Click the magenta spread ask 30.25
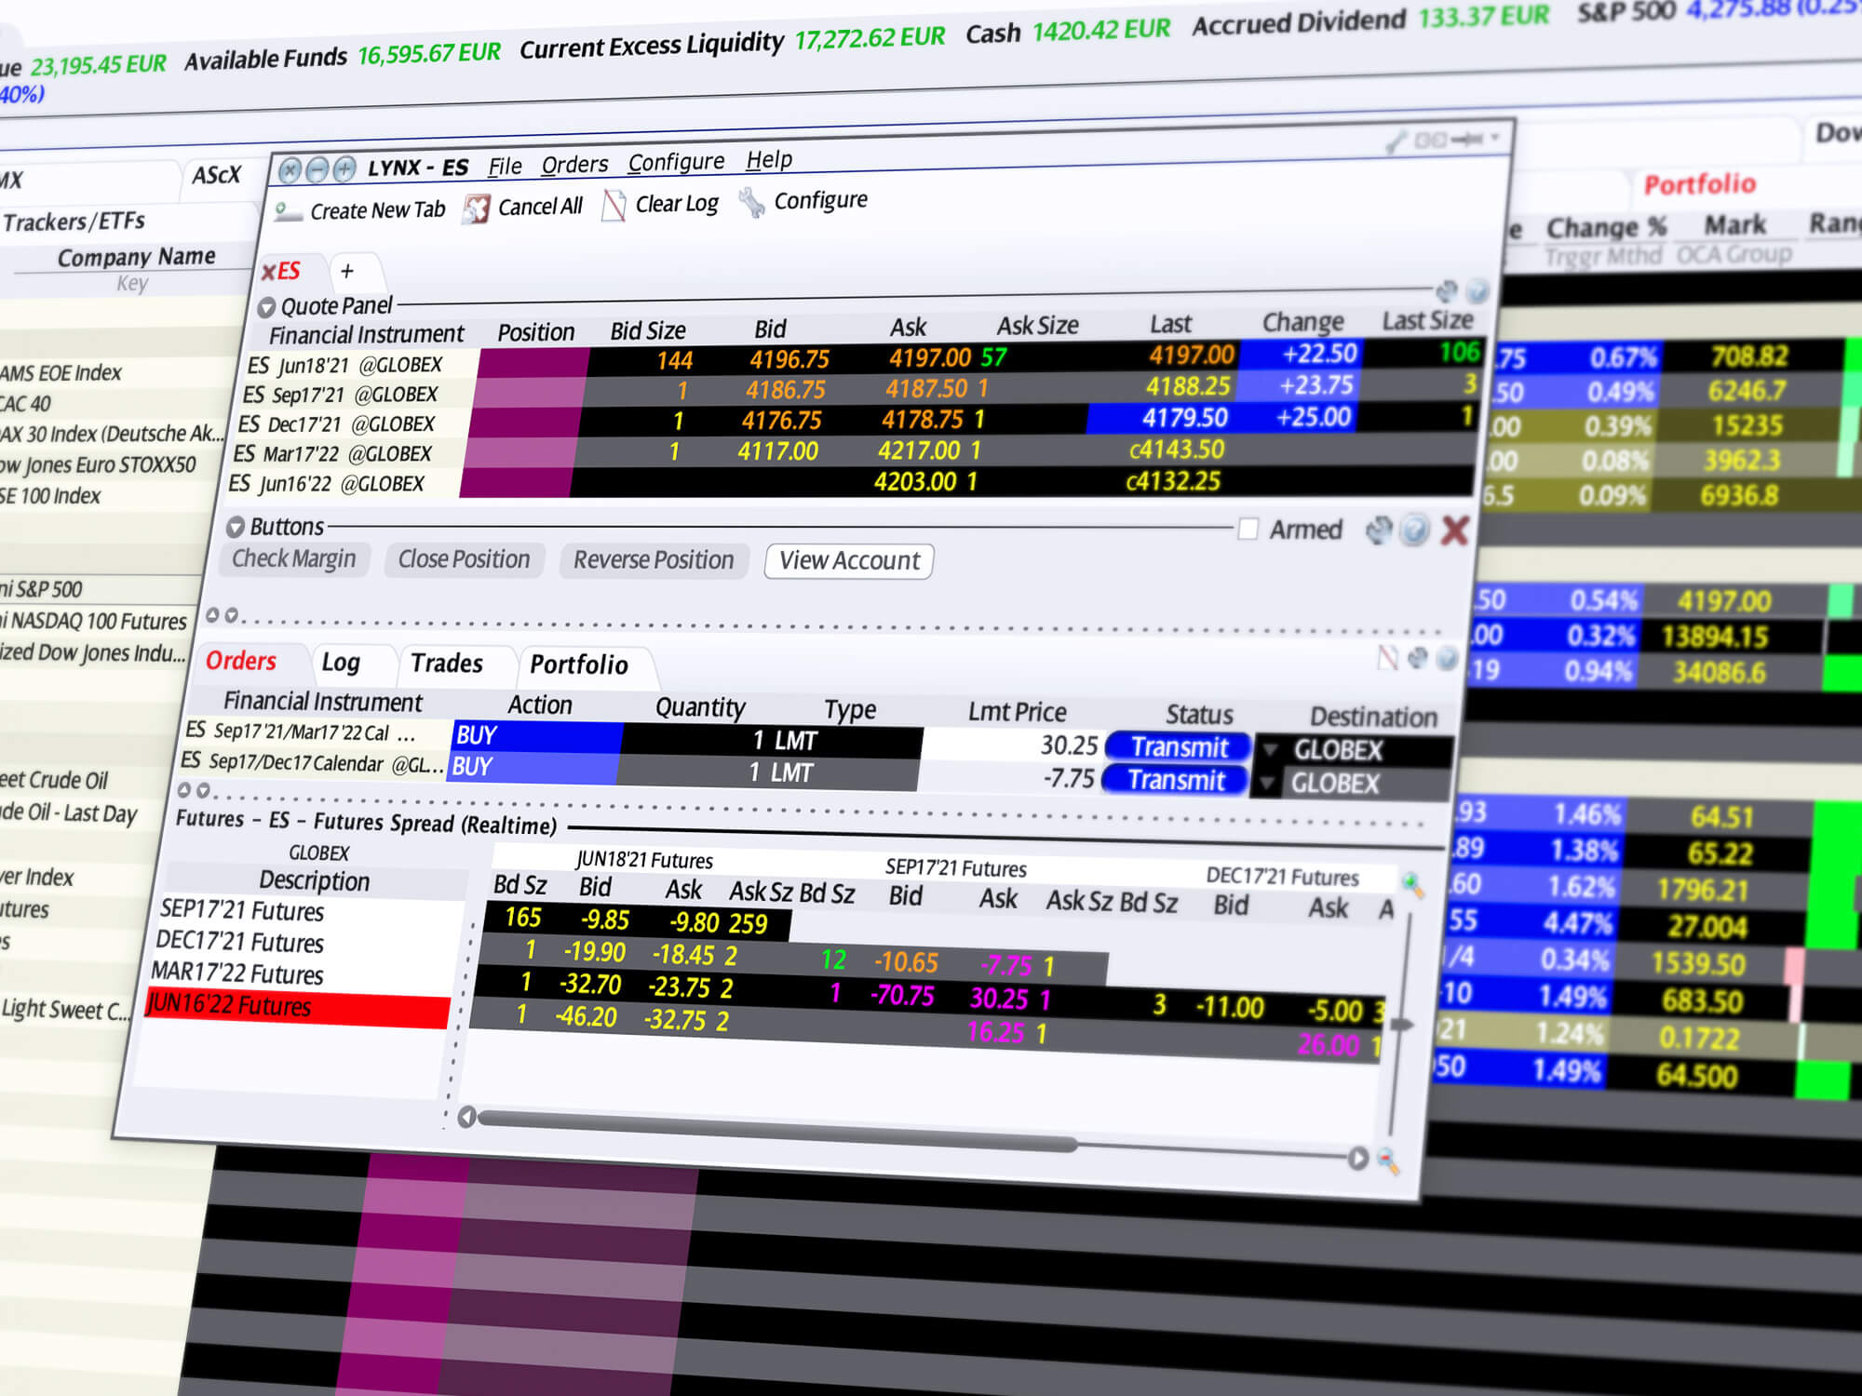The width and height of the screenshot is (1862, 1396). (999, 999)
